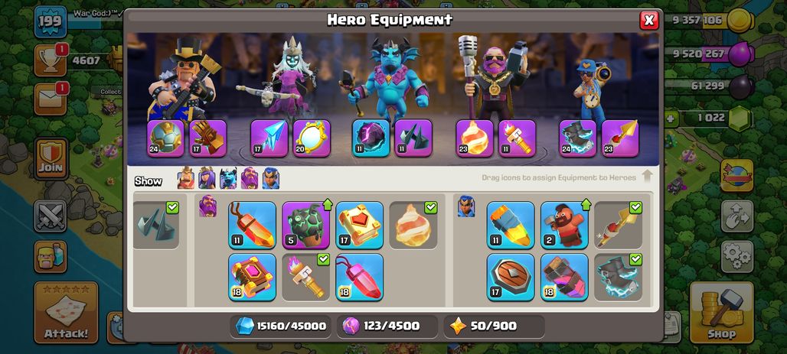Filter equipment by Minion Prince icon
Screen dimensions: 787x354
[x=228, y=178]
